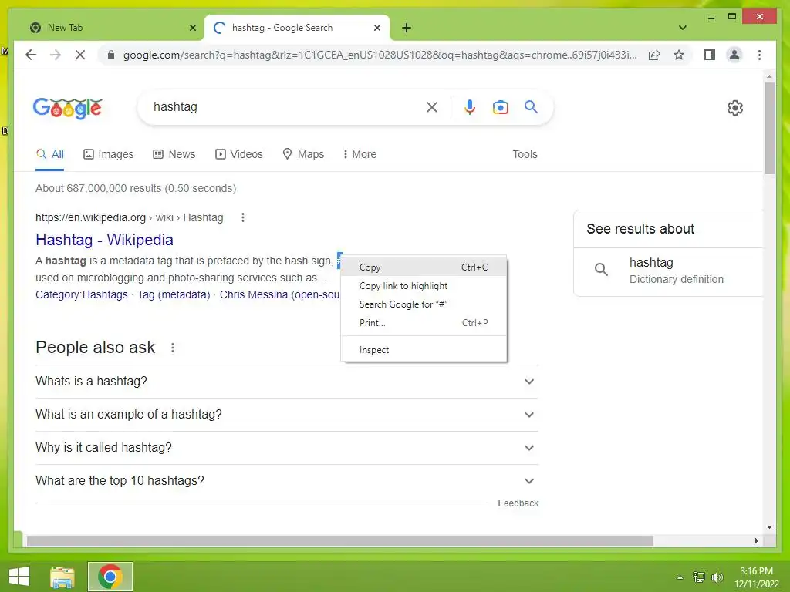The height and width of the screenshot is (592, 790).
Task: Click the horizontal scrollbar thumb
Action: tap(340, 540)
